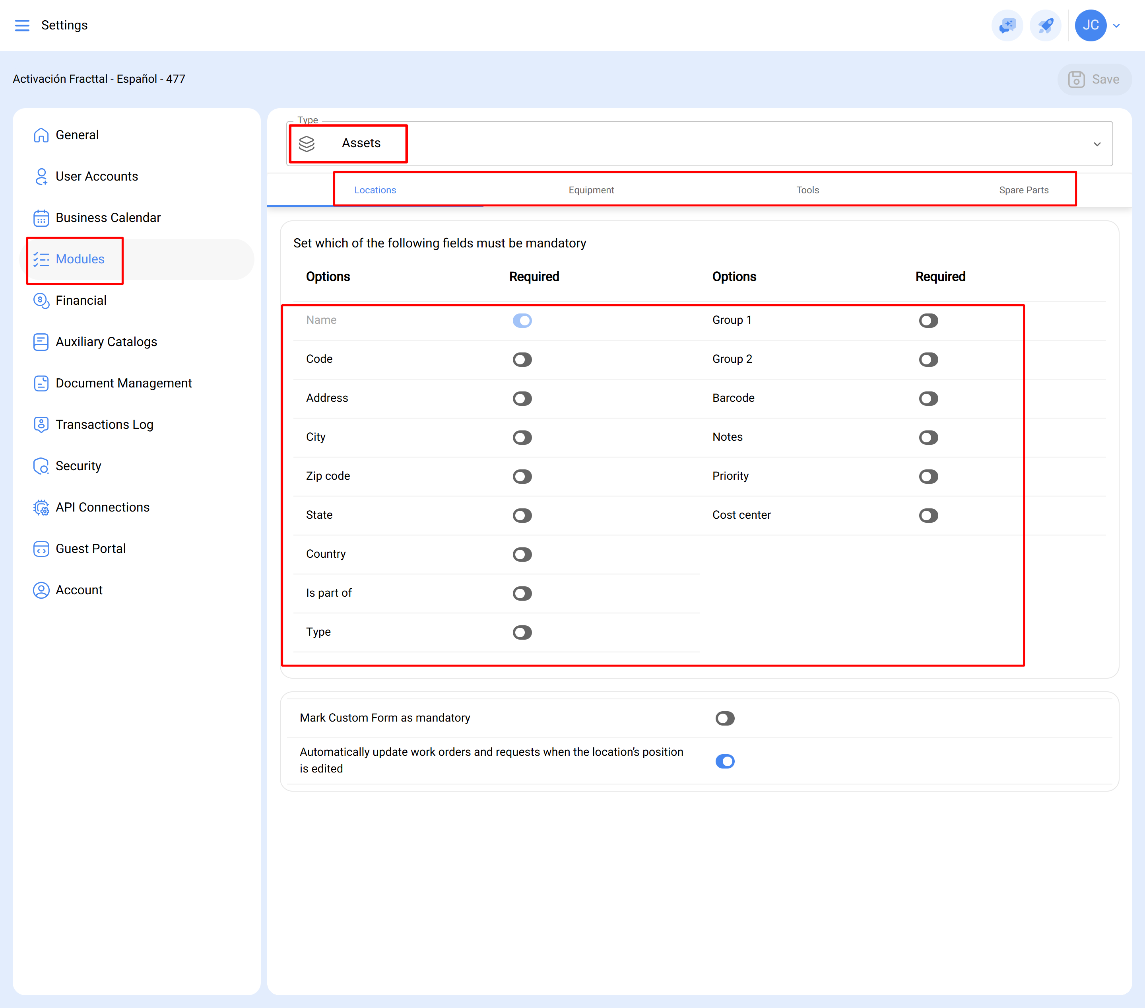Click the Security shield icon
1145x1008 pixels.
41,466
